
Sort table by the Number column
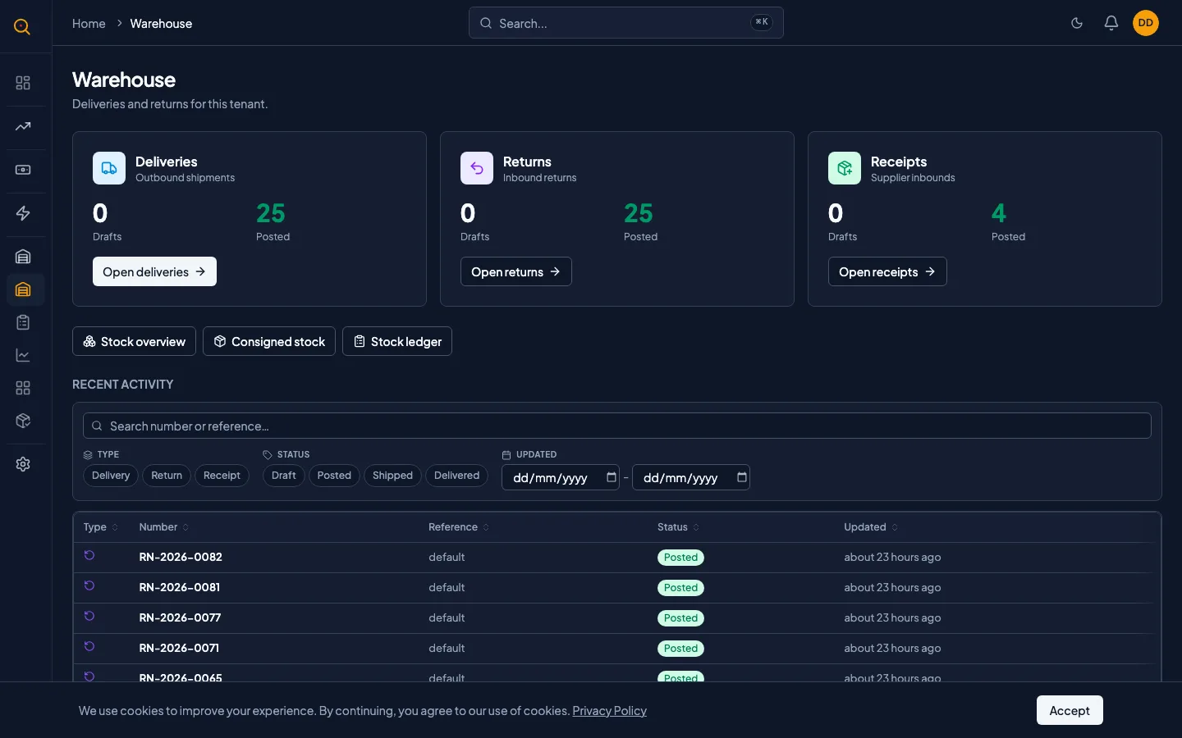[164, 527]
